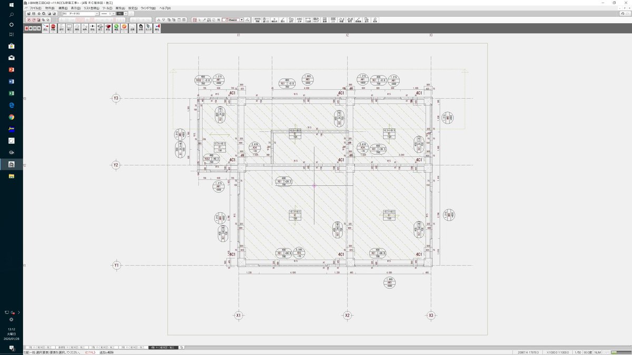Open the 物件(B) menu
This screenshot has height=355, width=632.
click(x=50, y=8)
